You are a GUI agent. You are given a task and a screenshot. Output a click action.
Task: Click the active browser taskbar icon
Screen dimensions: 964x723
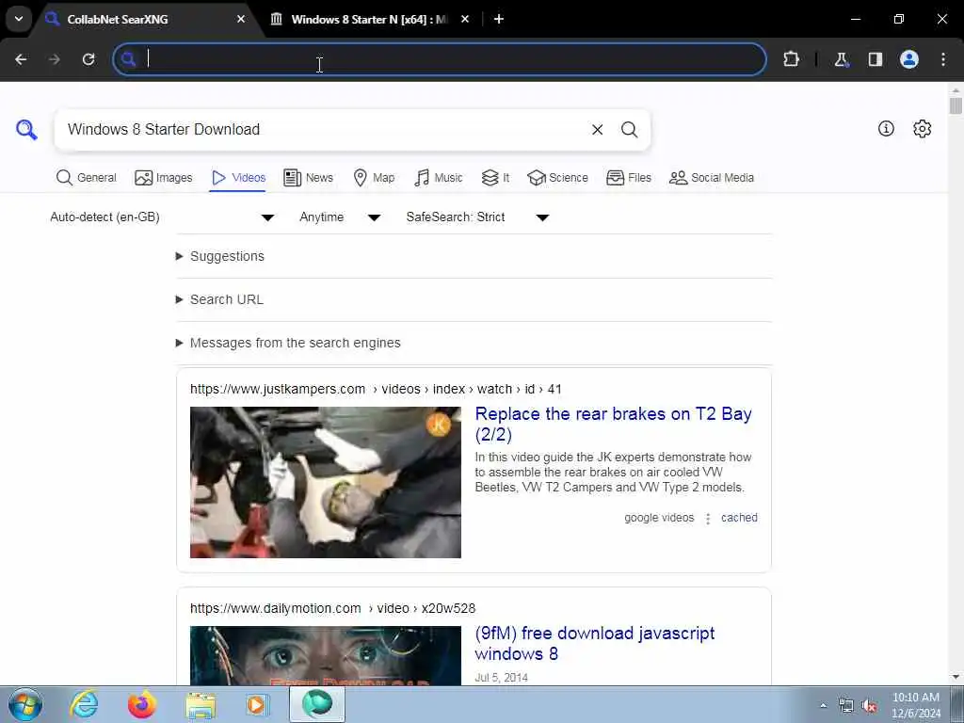point(316,704)
